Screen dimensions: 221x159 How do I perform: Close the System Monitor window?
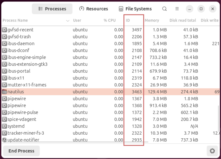click(213, 9)
